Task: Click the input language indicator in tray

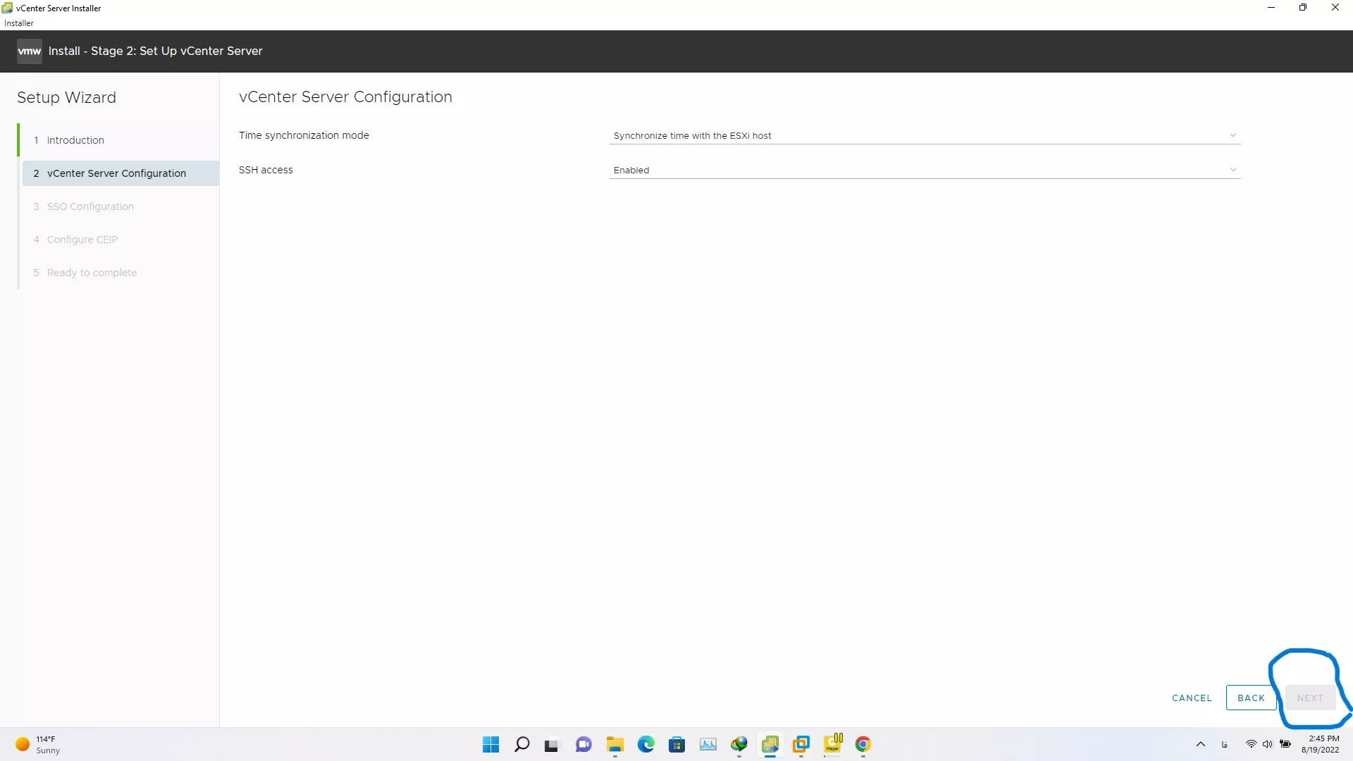Action: click(1225, 744)
